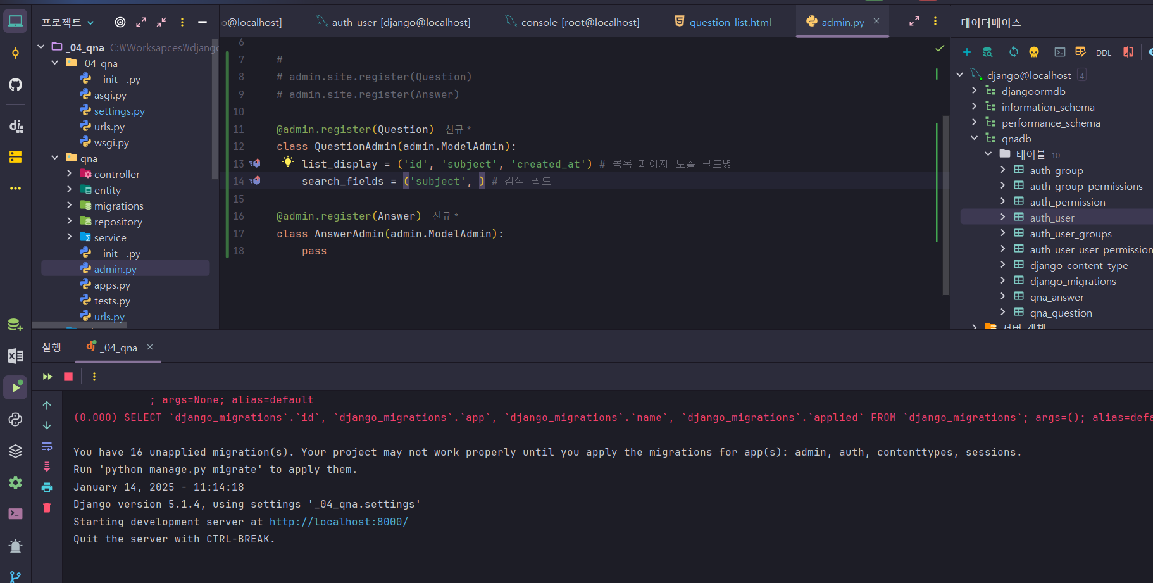Screen dimensions: 1153x583
Task: Expand the migrations folder
Action: (x=70, y=205)
